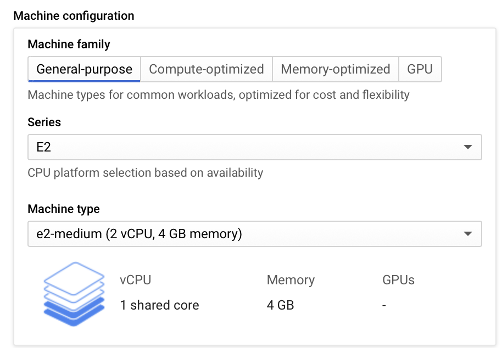Click the '1 shared core' value

coord(159,305)
